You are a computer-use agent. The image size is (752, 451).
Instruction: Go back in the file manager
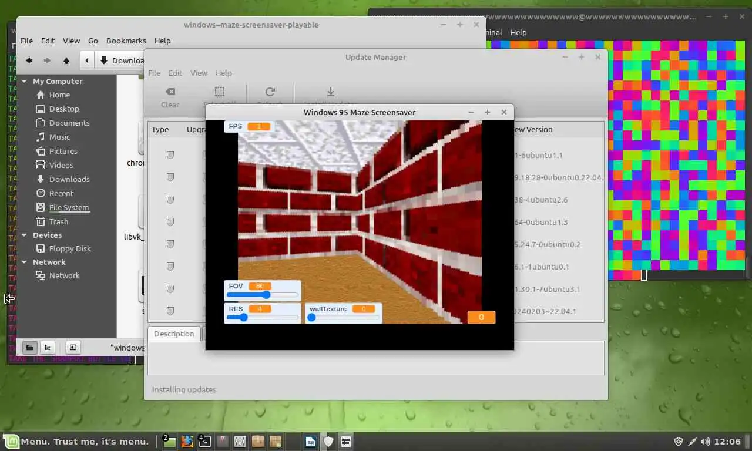[x=29, y=60]
